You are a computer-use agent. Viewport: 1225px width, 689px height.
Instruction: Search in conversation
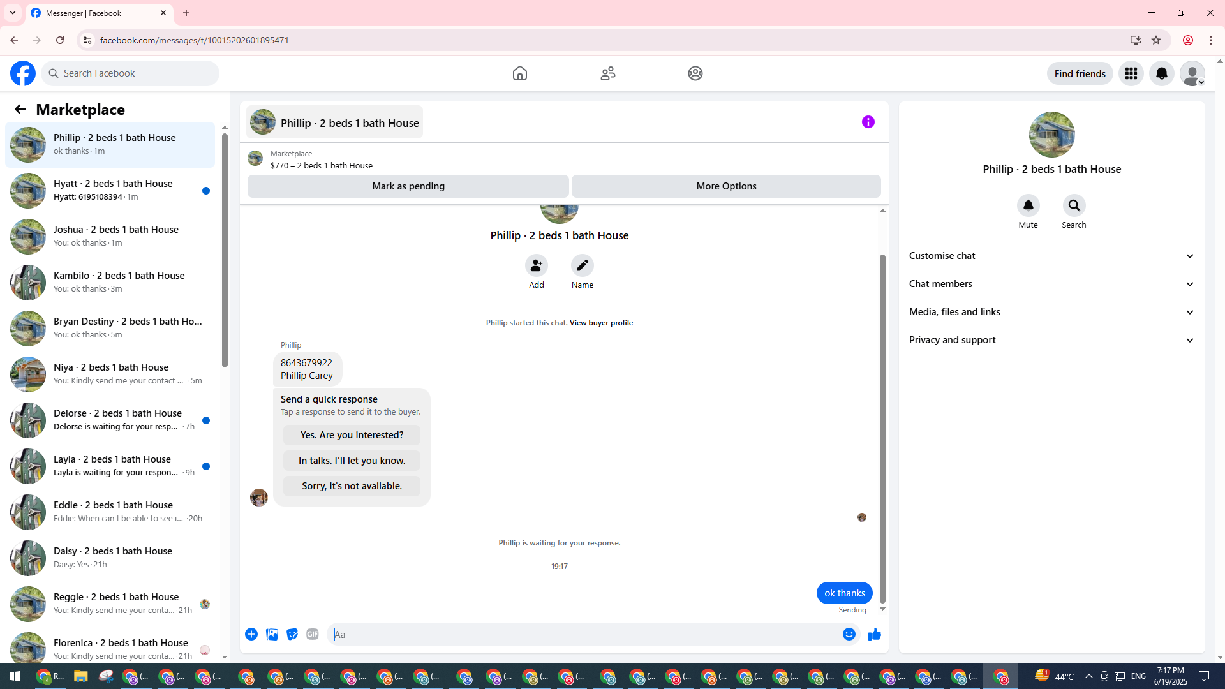1074,205
